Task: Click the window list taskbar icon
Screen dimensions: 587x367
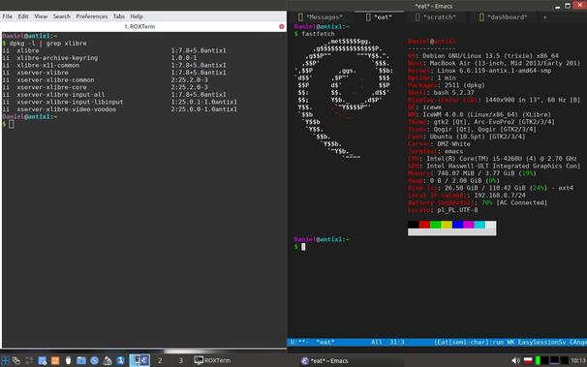Action: (x=16, y=360)
